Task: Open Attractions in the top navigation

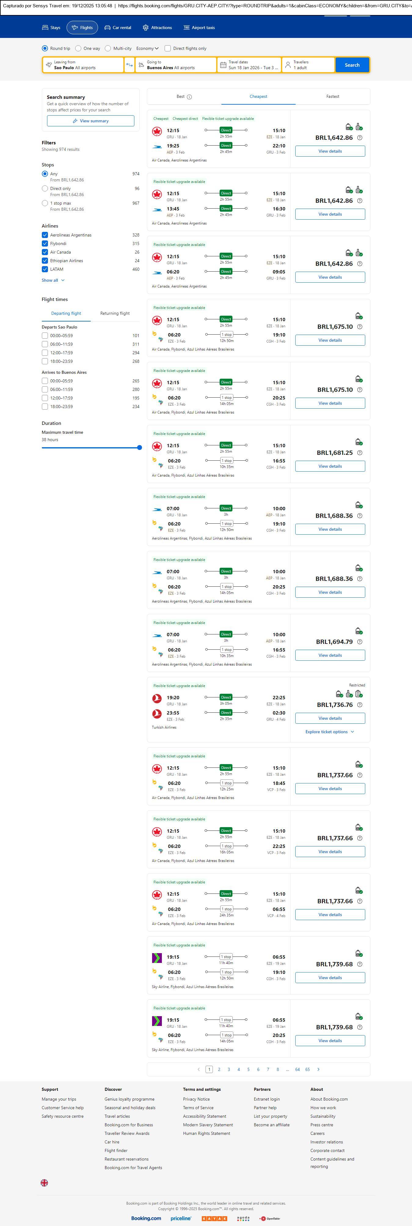Action: pyautogui.click(x=157, y=28)
